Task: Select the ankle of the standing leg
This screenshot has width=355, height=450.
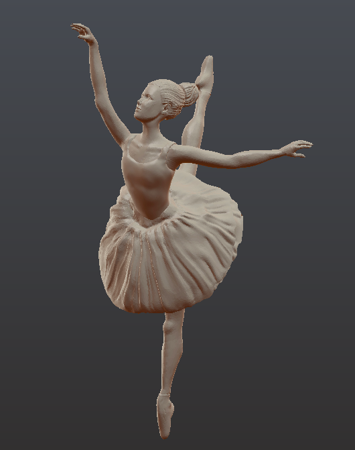Action: (x=166, y=389)
